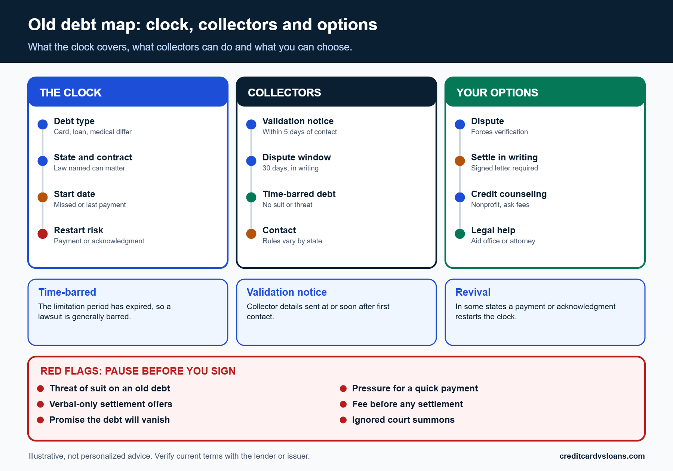This screenshot has width=673, height=471.
Task: Click 'Threat of suit on an old debt'
Action: tap(110, 388)
